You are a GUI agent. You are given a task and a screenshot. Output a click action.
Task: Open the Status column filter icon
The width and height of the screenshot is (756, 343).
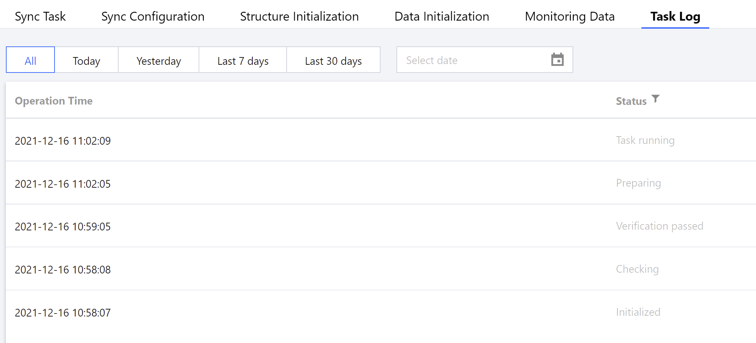click(x=655, y=99)
